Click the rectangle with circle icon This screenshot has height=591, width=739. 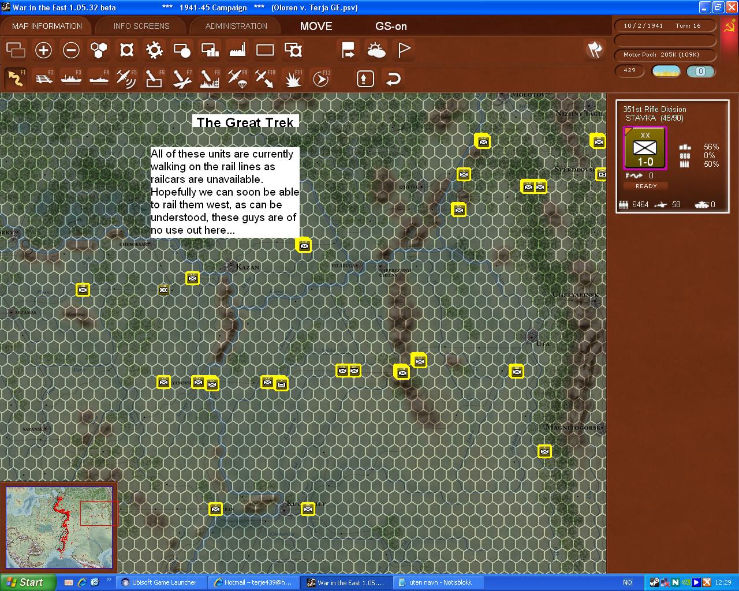click(182, 50)
